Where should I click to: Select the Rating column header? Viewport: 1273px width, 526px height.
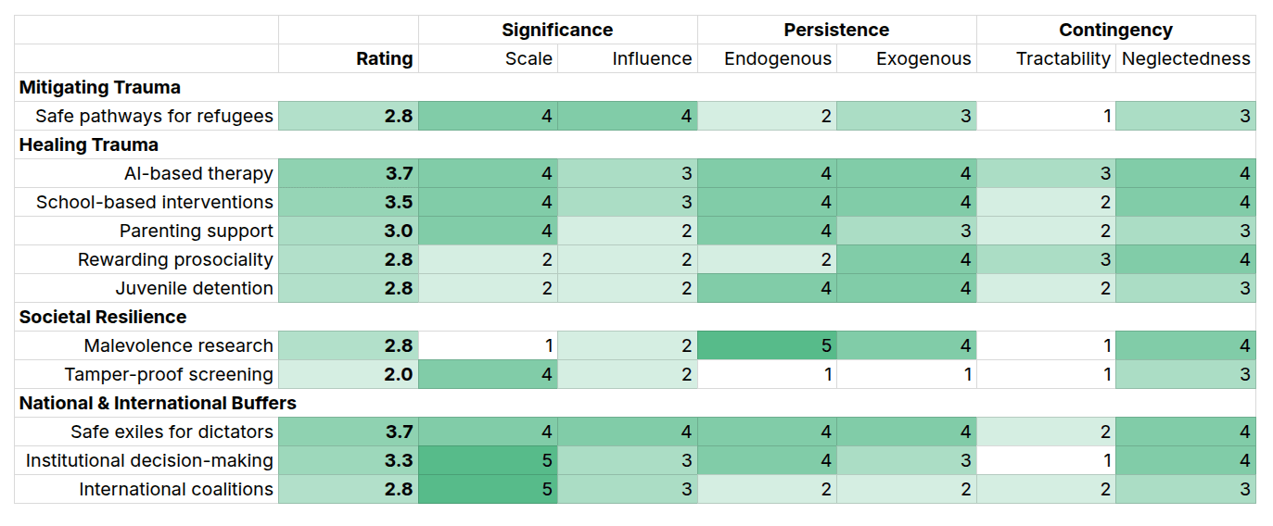pyautogui.click(x=349, y=58)
